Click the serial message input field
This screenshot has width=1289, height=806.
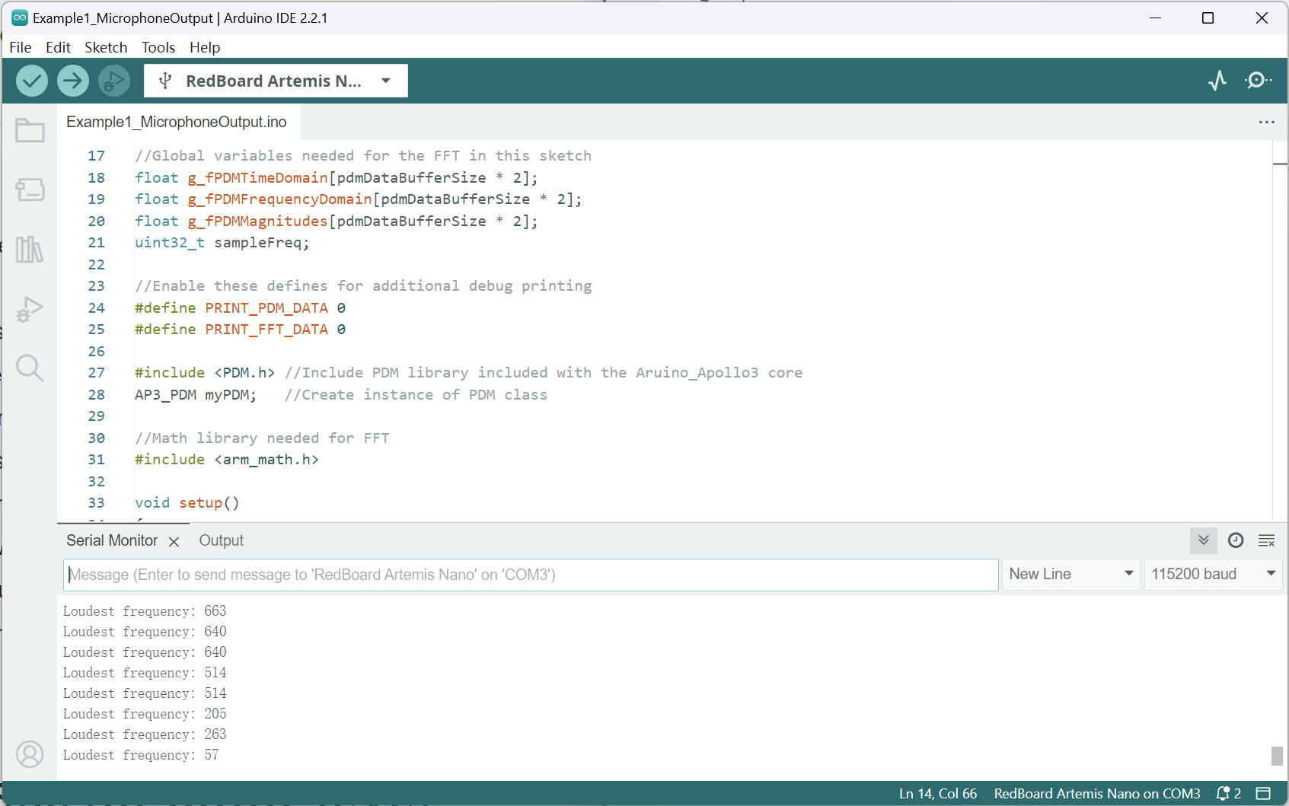(x=531, y=575)
